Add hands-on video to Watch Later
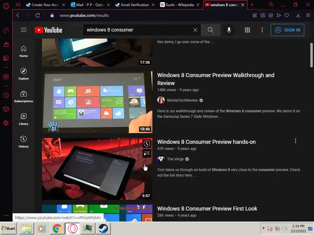Screen dimensions: 314x235 [147, 144]
